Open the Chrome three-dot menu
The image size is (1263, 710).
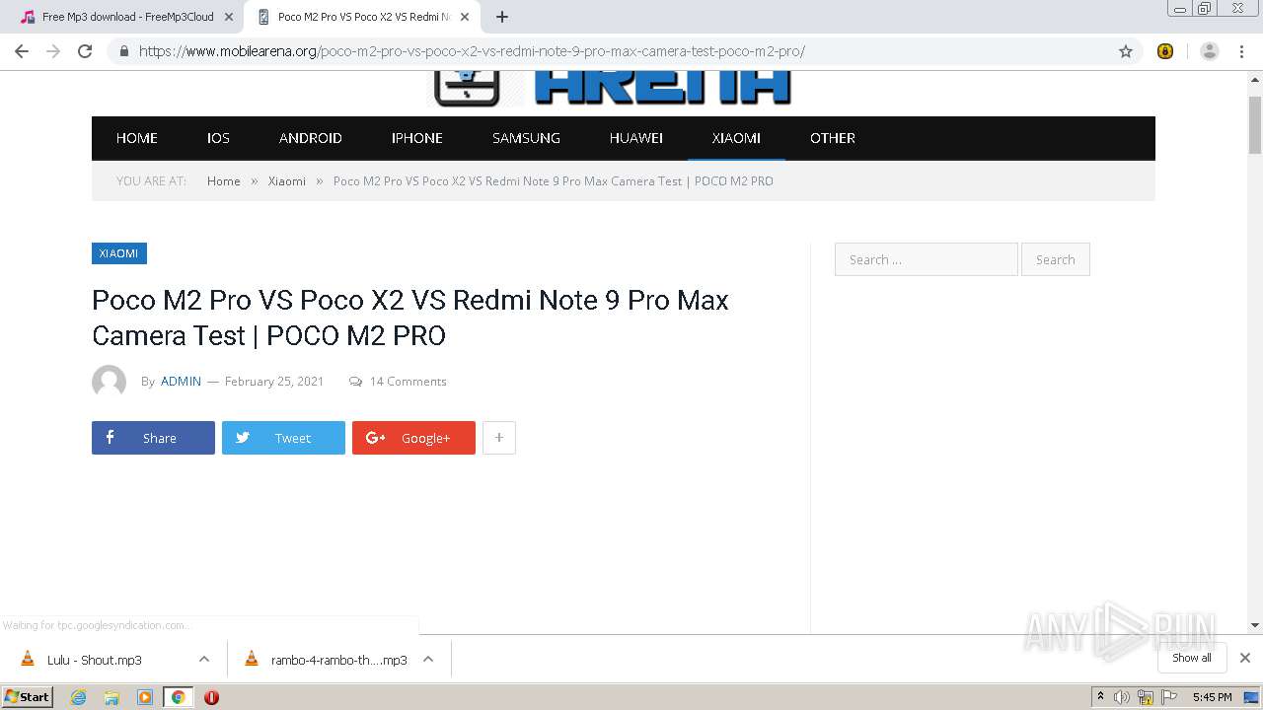[1241, 51]
